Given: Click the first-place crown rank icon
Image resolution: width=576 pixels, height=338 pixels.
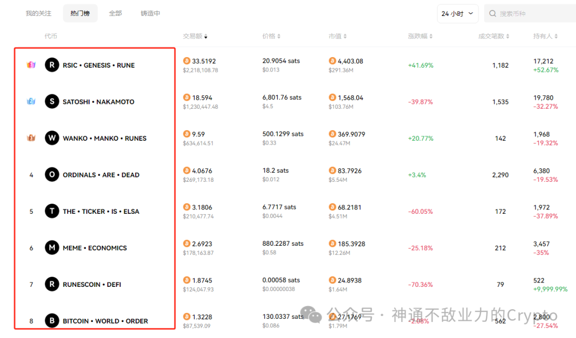Looking at the screenshot, I should (31, 65).
